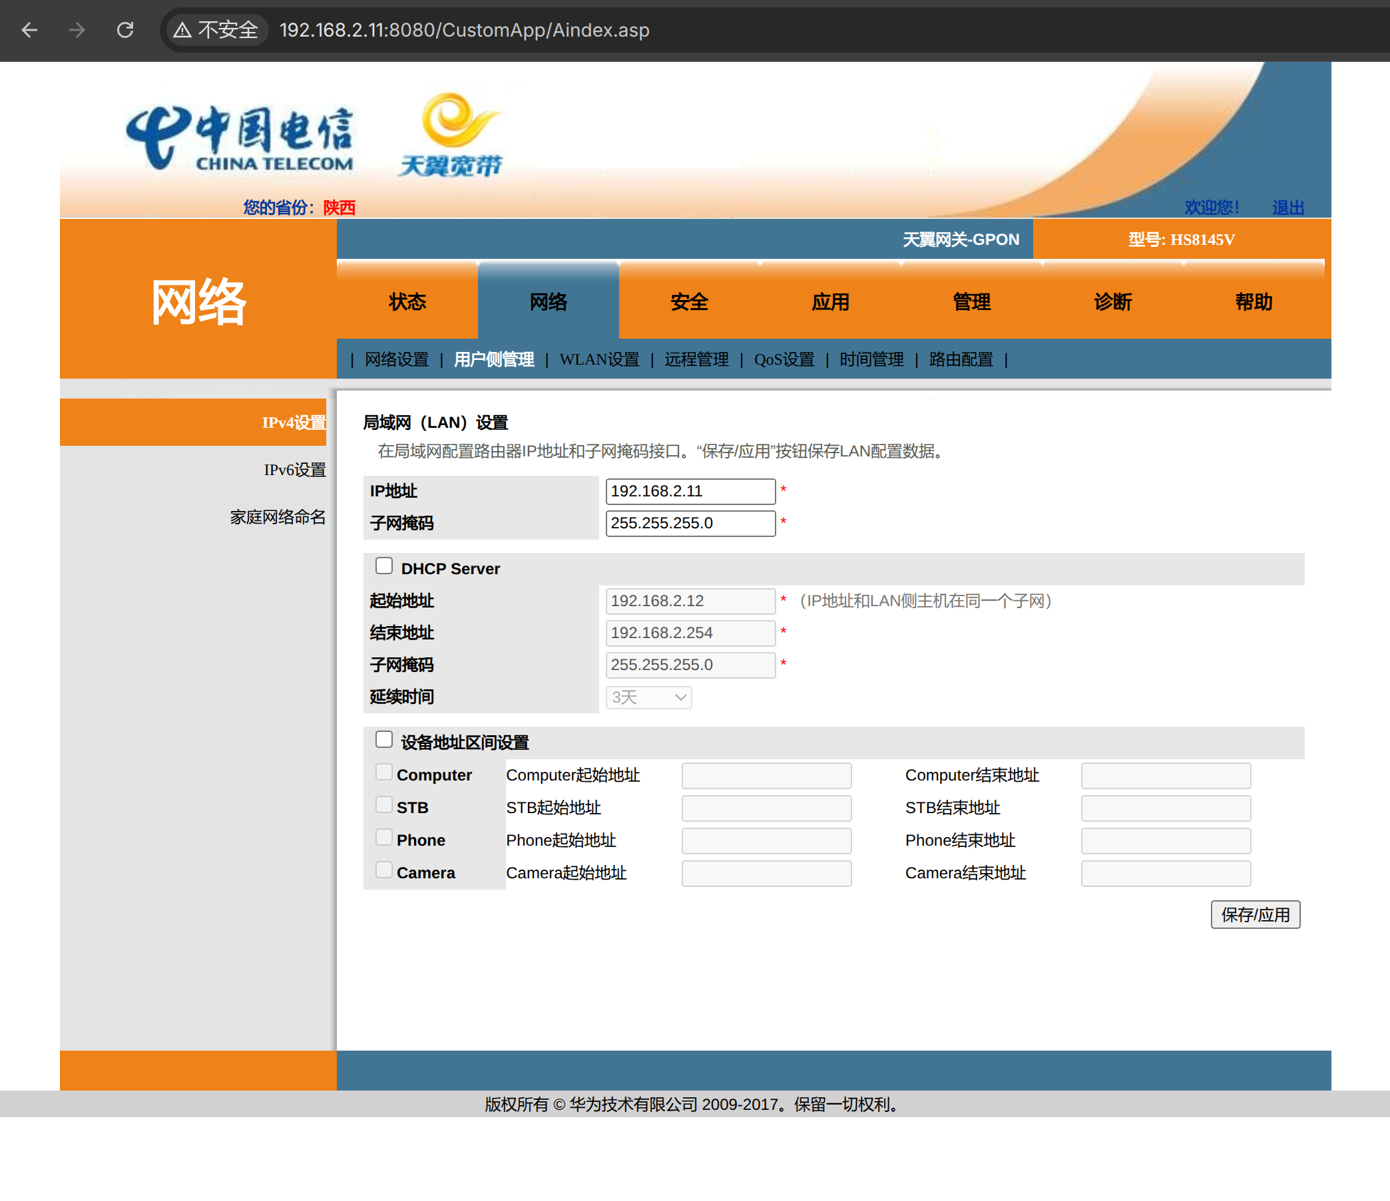Open WLAN设置 submenu

click(599, 360)
